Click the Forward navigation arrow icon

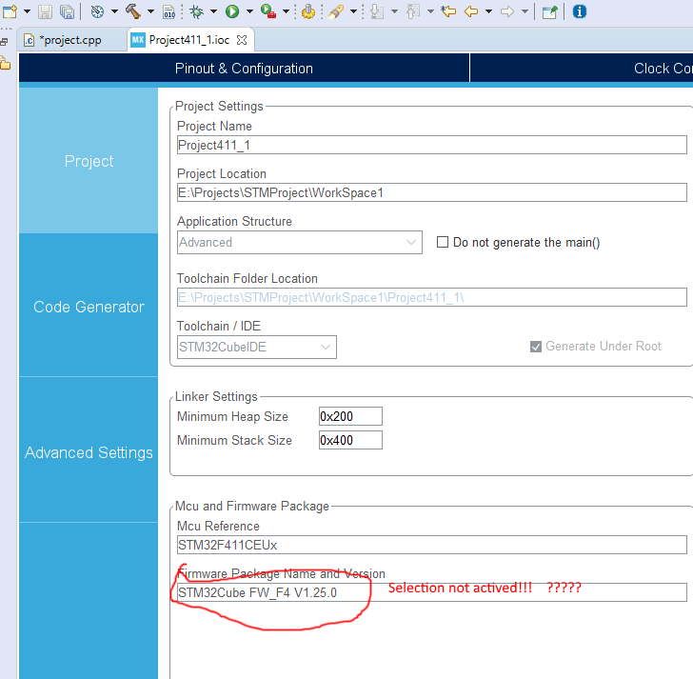[507, 11]
